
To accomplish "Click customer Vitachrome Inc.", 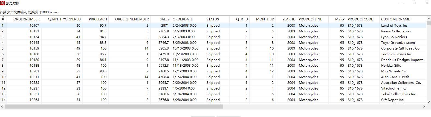I will coord(394,88).
